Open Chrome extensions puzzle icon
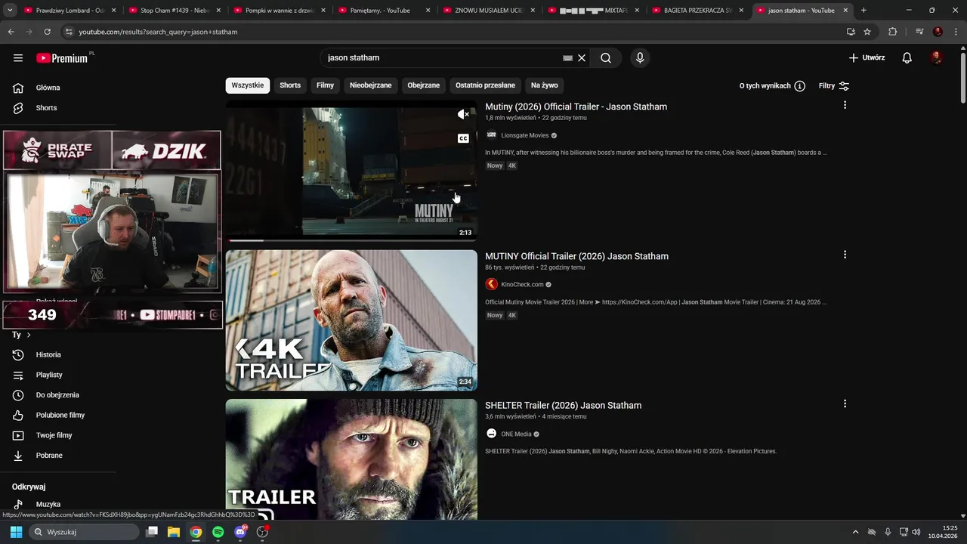This screenshot has height=544, width=967. pyautogui.click(x=893, y=32)
